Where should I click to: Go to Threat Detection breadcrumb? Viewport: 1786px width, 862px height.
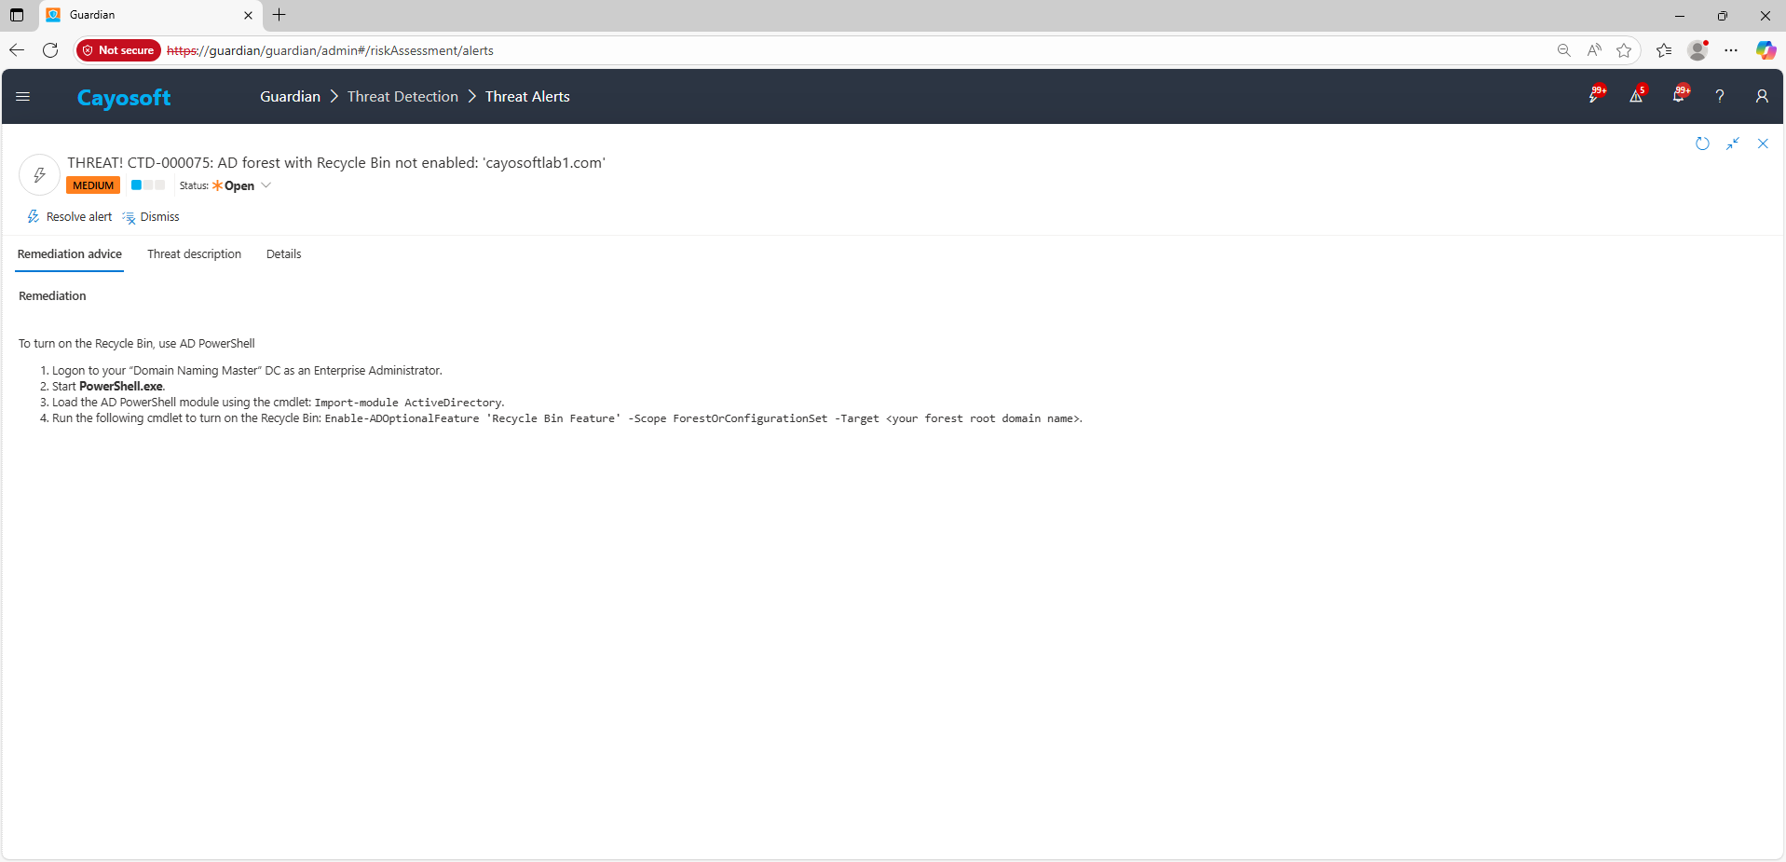402,97
